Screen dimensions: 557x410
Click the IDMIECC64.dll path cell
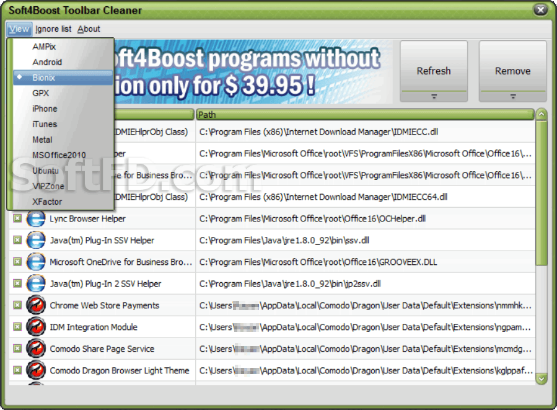tap(366, 197)
